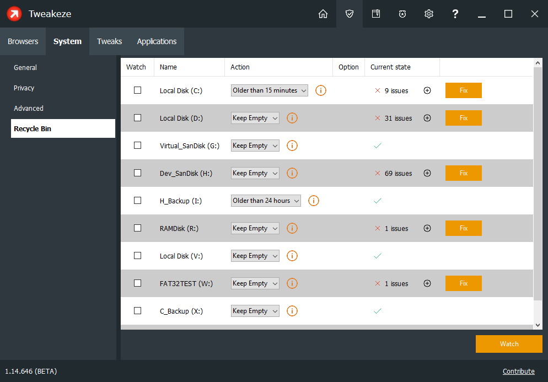
Task: Fix issues on RAMDisk (R:)
Action: click(x=464, y=228)
